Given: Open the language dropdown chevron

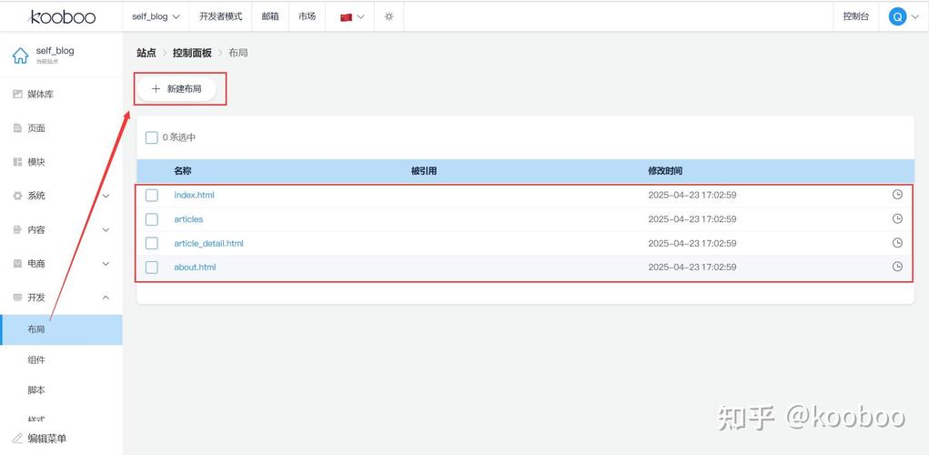Looking at the screenshot, I should point(361,17).
